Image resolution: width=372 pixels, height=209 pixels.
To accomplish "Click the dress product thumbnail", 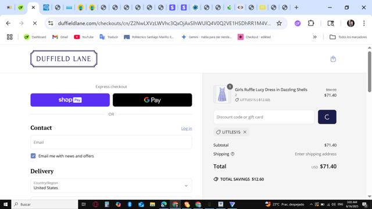I will (x=222, y=94).
